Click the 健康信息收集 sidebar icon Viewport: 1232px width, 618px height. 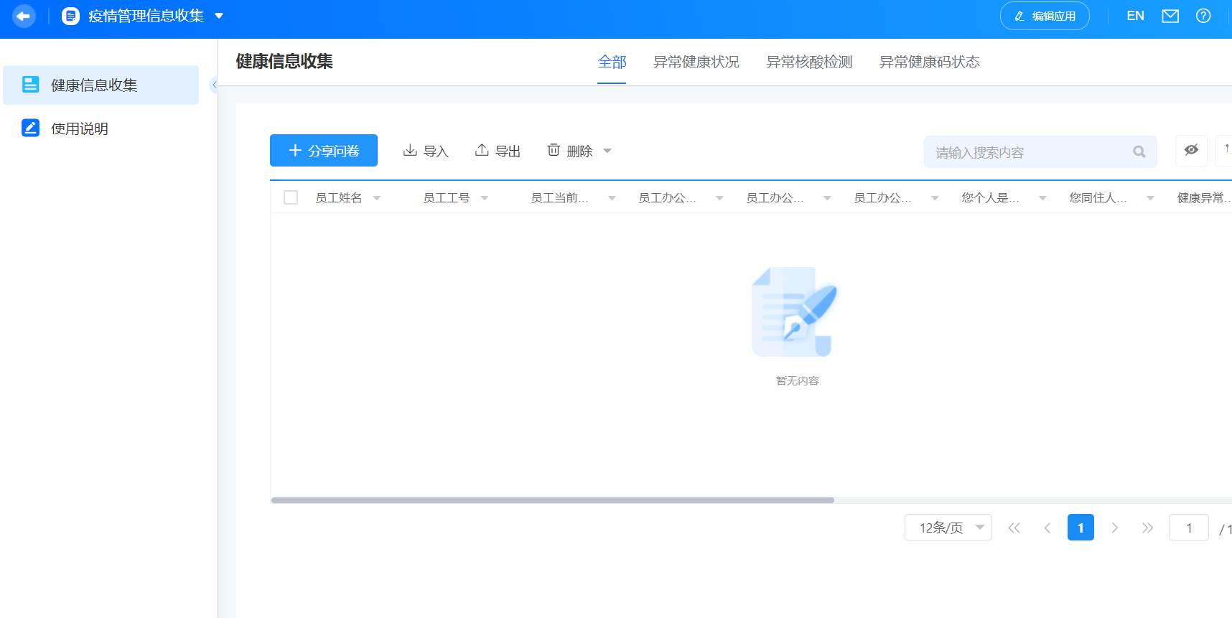[x=30, y=85]
